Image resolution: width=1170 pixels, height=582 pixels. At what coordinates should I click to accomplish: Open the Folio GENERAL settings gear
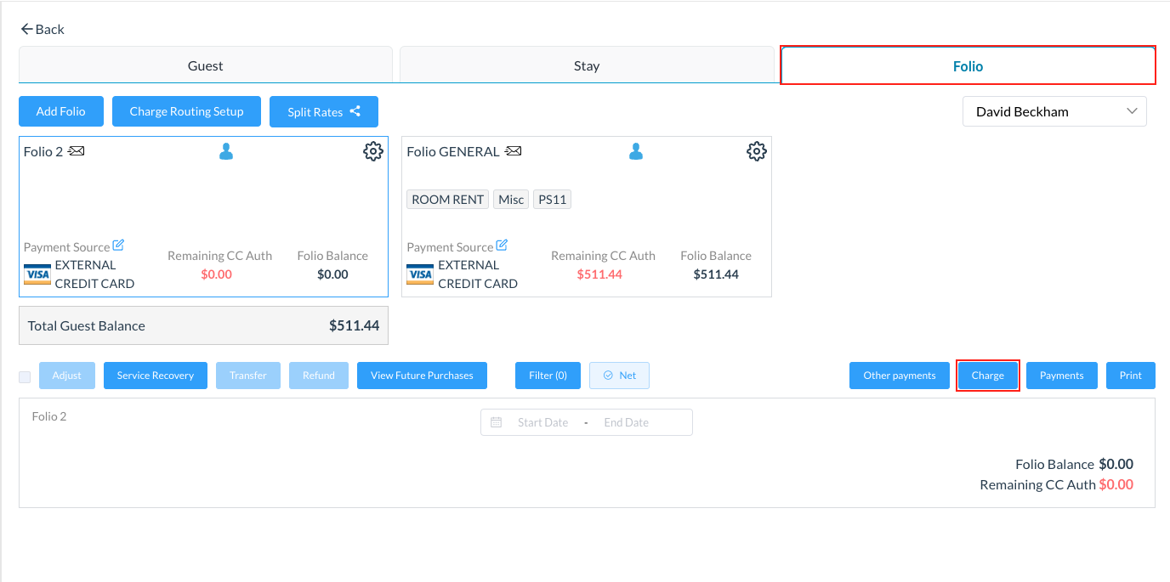pos(756,151)
